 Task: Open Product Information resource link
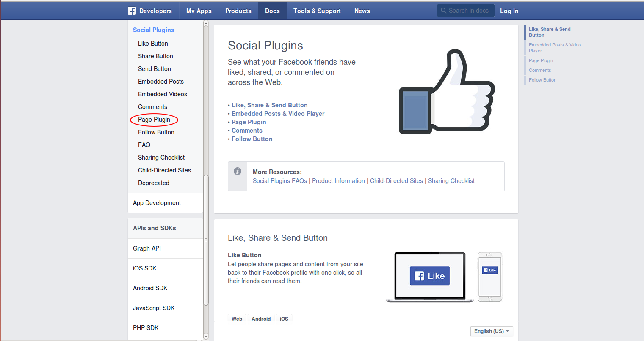coord(338,181)
